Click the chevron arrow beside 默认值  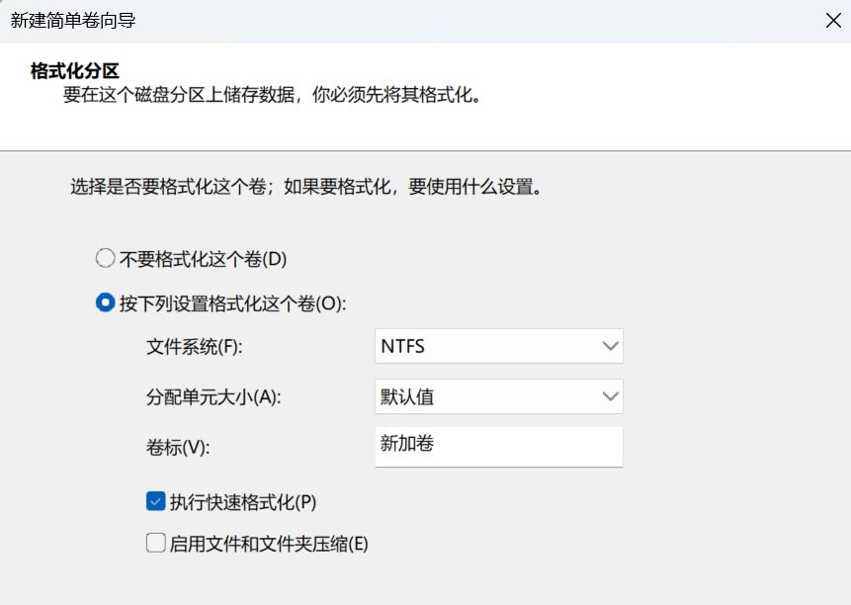point(609,396)
